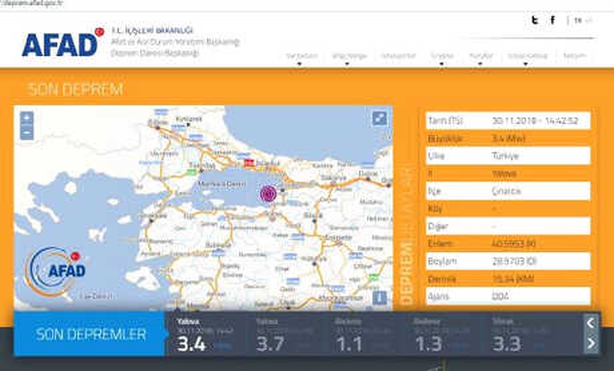Open the AFAD Facebook page icon
The height and width of the screenshot is (371, 614).
click(x=553, y=20)
